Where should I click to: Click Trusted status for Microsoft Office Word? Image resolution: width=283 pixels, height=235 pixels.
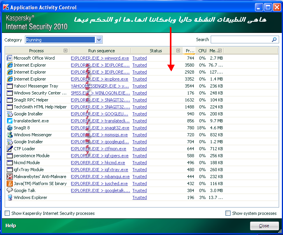coord(140,58)
